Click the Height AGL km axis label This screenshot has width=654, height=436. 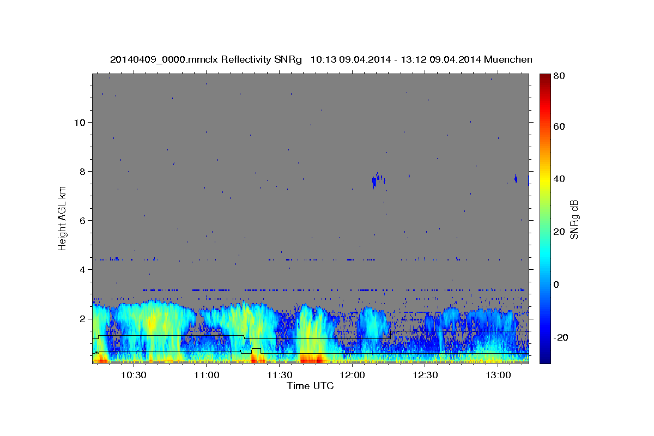point(63,217)
